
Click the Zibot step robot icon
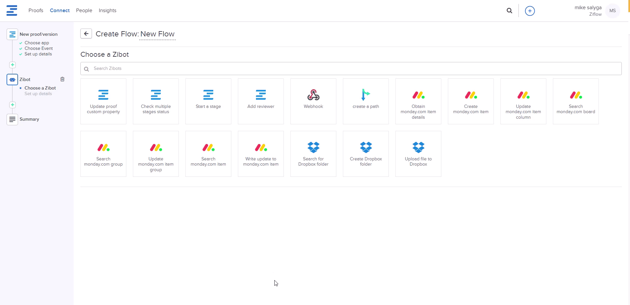(12, 79)
